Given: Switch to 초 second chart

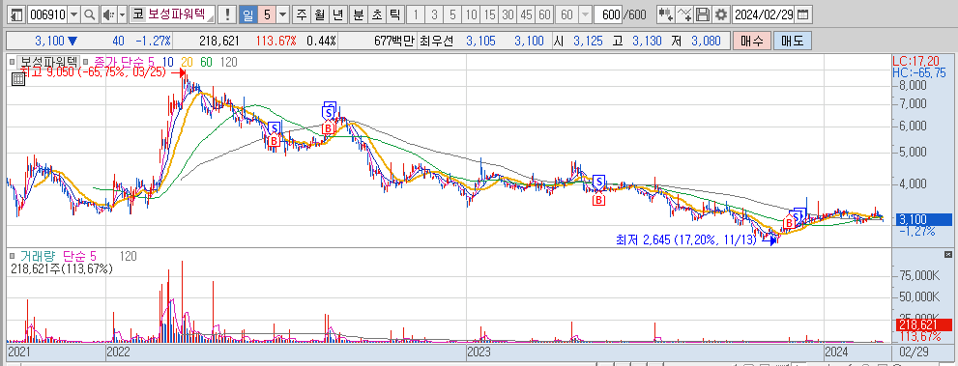Looking at the screenshot, I should [376, 14].
